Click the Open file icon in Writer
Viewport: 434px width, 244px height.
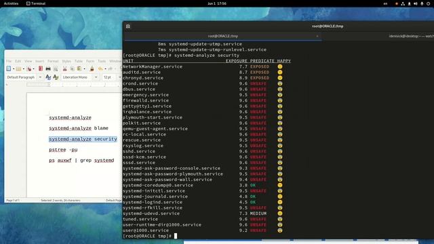click(x=18, y=68)
